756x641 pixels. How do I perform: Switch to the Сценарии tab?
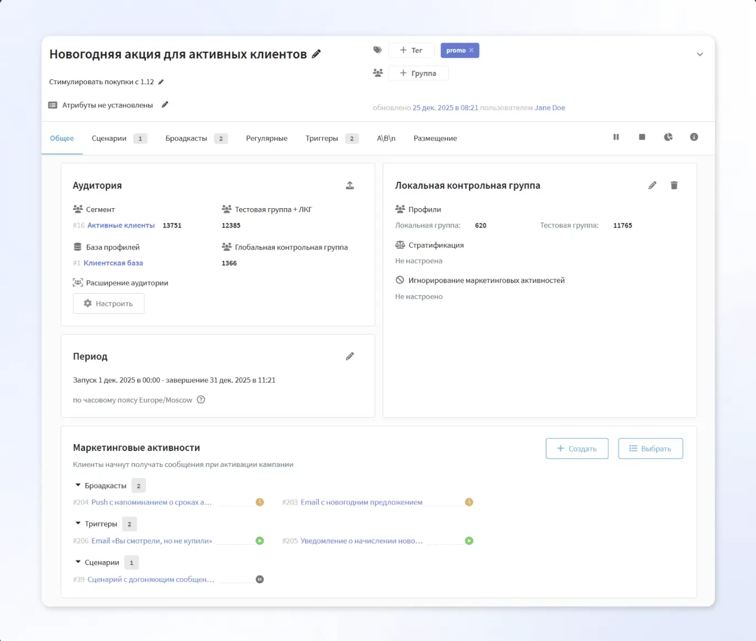(109, 139)
